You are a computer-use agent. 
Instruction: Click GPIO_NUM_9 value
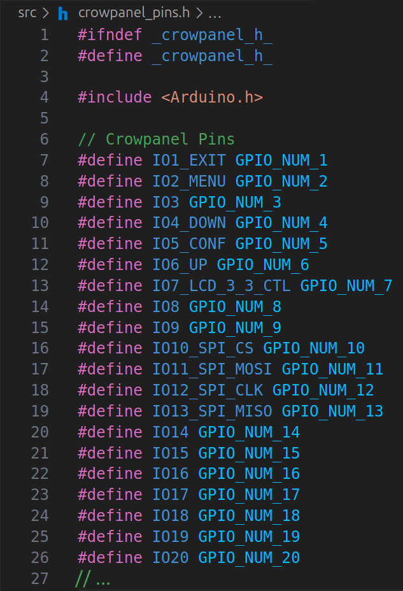(x=235, y=328)
